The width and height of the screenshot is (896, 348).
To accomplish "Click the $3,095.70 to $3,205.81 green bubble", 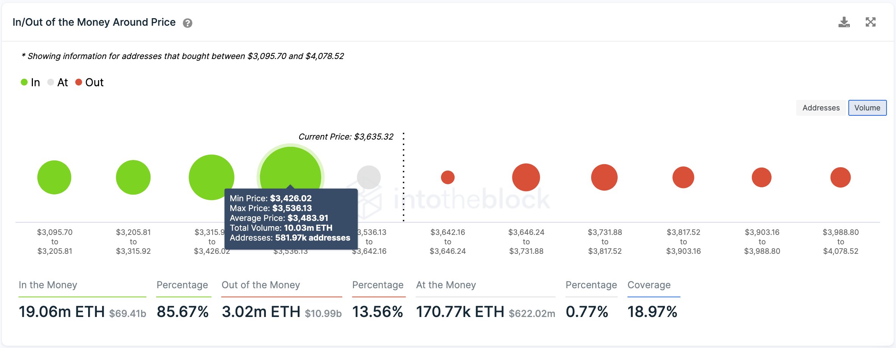I will 54,177.
